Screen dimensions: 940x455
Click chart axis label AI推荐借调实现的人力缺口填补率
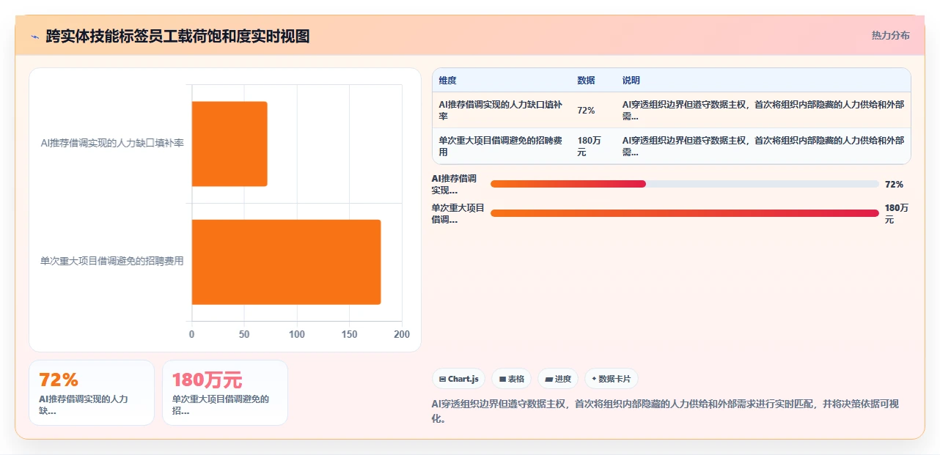point(112,143)
